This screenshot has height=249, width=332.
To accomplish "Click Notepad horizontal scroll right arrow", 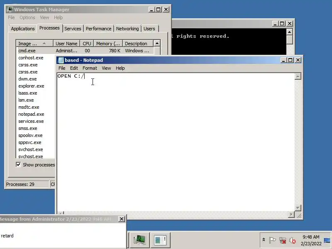I will coord(291,215).
